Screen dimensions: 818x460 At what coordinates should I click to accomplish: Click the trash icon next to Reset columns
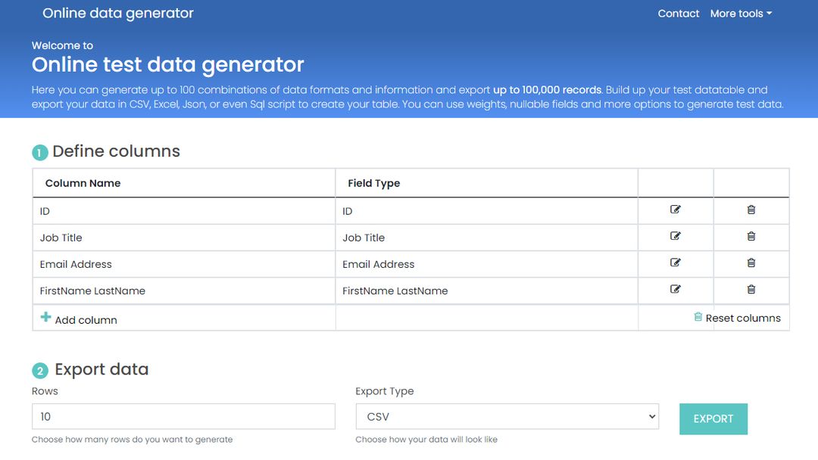tap(698, 317)
